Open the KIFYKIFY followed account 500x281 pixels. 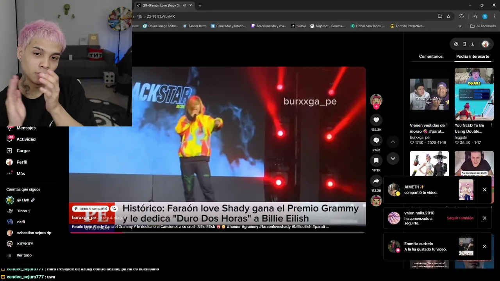[x=20, y=244]
